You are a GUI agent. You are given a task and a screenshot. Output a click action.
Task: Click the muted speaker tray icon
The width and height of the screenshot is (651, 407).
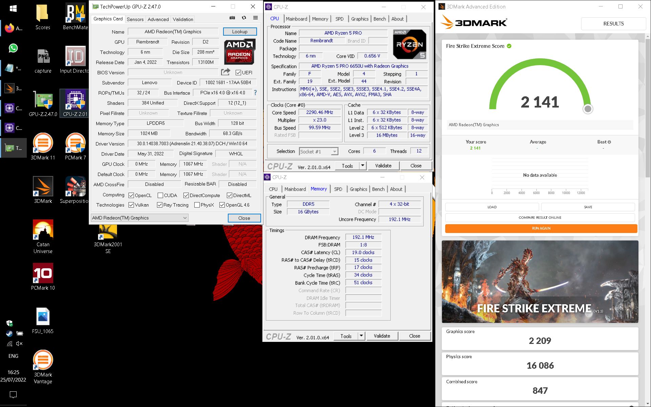pyautogui.click(x=19, y=344)
